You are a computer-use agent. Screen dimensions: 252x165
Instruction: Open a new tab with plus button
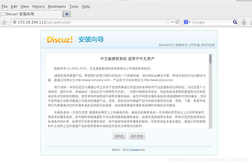67,14
